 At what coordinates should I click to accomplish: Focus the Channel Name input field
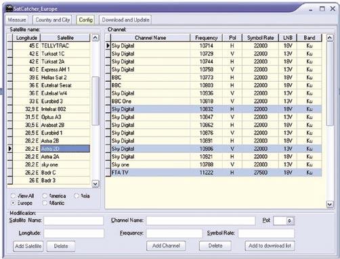point(200,220)
